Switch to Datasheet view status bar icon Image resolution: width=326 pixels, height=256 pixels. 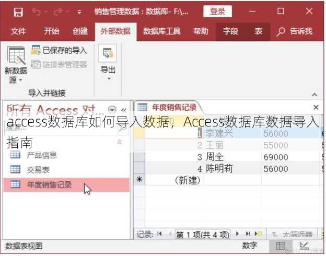click(x=281, y=246)
